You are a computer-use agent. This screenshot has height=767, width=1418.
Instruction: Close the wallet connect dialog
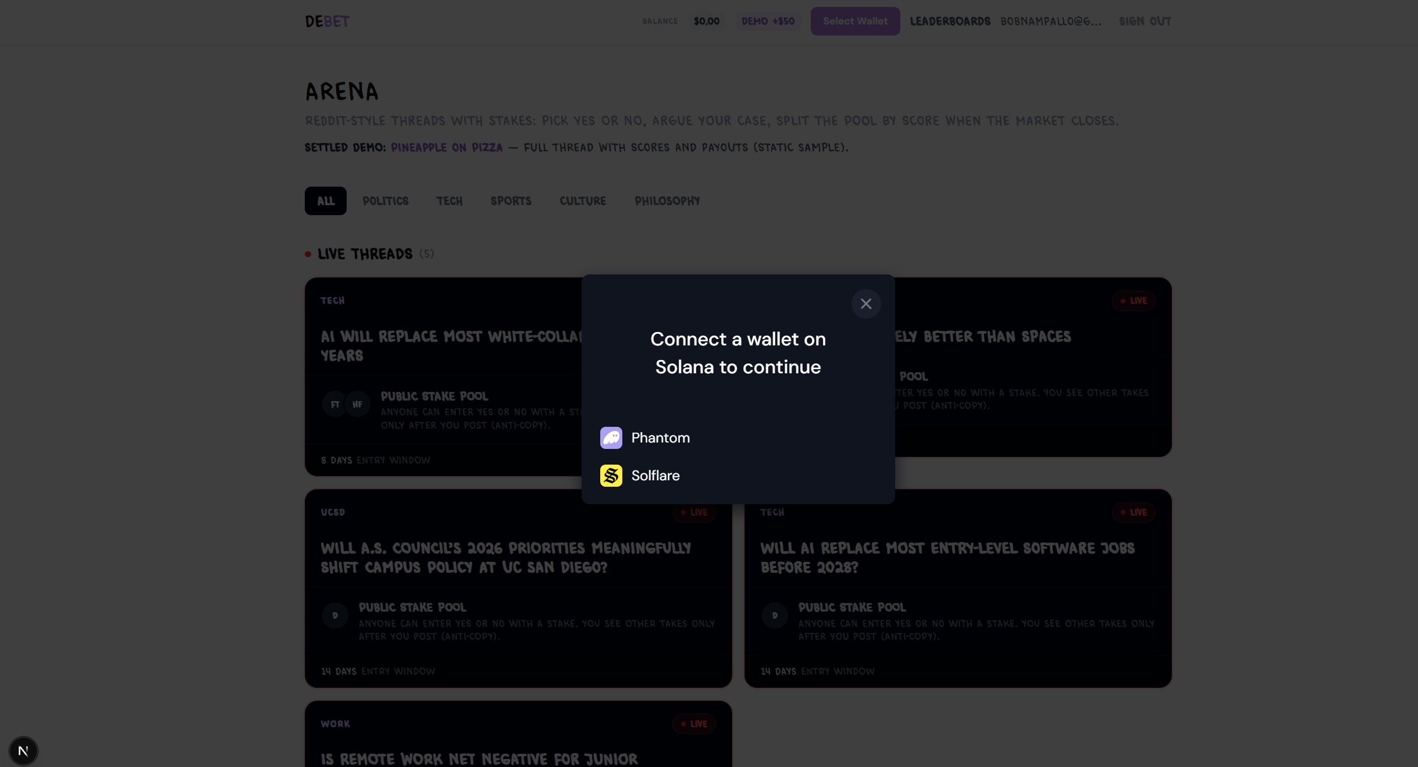(865, 304)
